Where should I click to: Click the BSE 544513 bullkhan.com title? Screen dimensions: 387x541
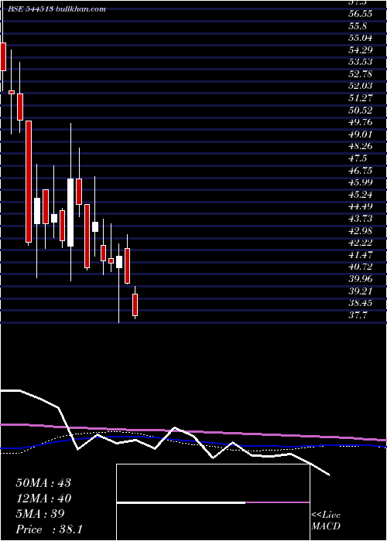[57, 9]
